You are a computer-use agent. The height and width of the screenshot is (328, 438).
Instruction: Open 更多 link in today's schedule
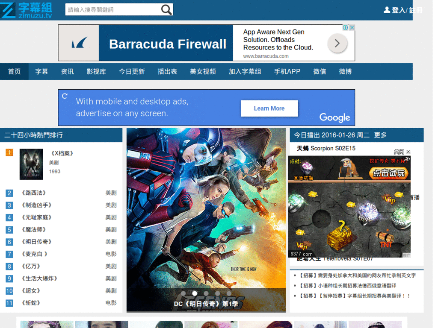[380, 135]
